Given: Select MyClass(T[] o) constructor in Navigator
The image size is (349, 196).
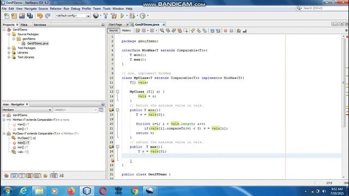Looking at the screenshot, I should [27, 138].
